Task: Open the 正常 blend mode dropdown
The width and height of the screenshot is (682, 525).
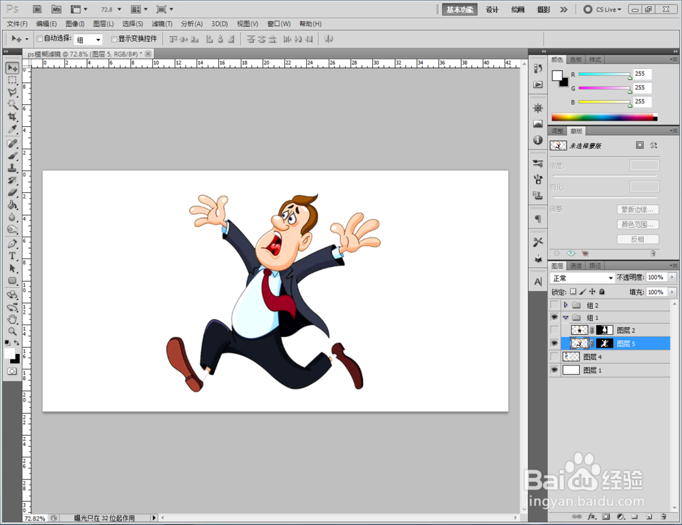Action: click(x=582, y=278)
